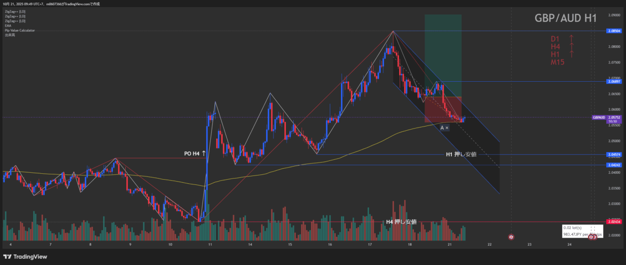This screenshot has width=626, height=265.
Task: Click the red 2.02434 price label
Action: (x=613, y=222)
